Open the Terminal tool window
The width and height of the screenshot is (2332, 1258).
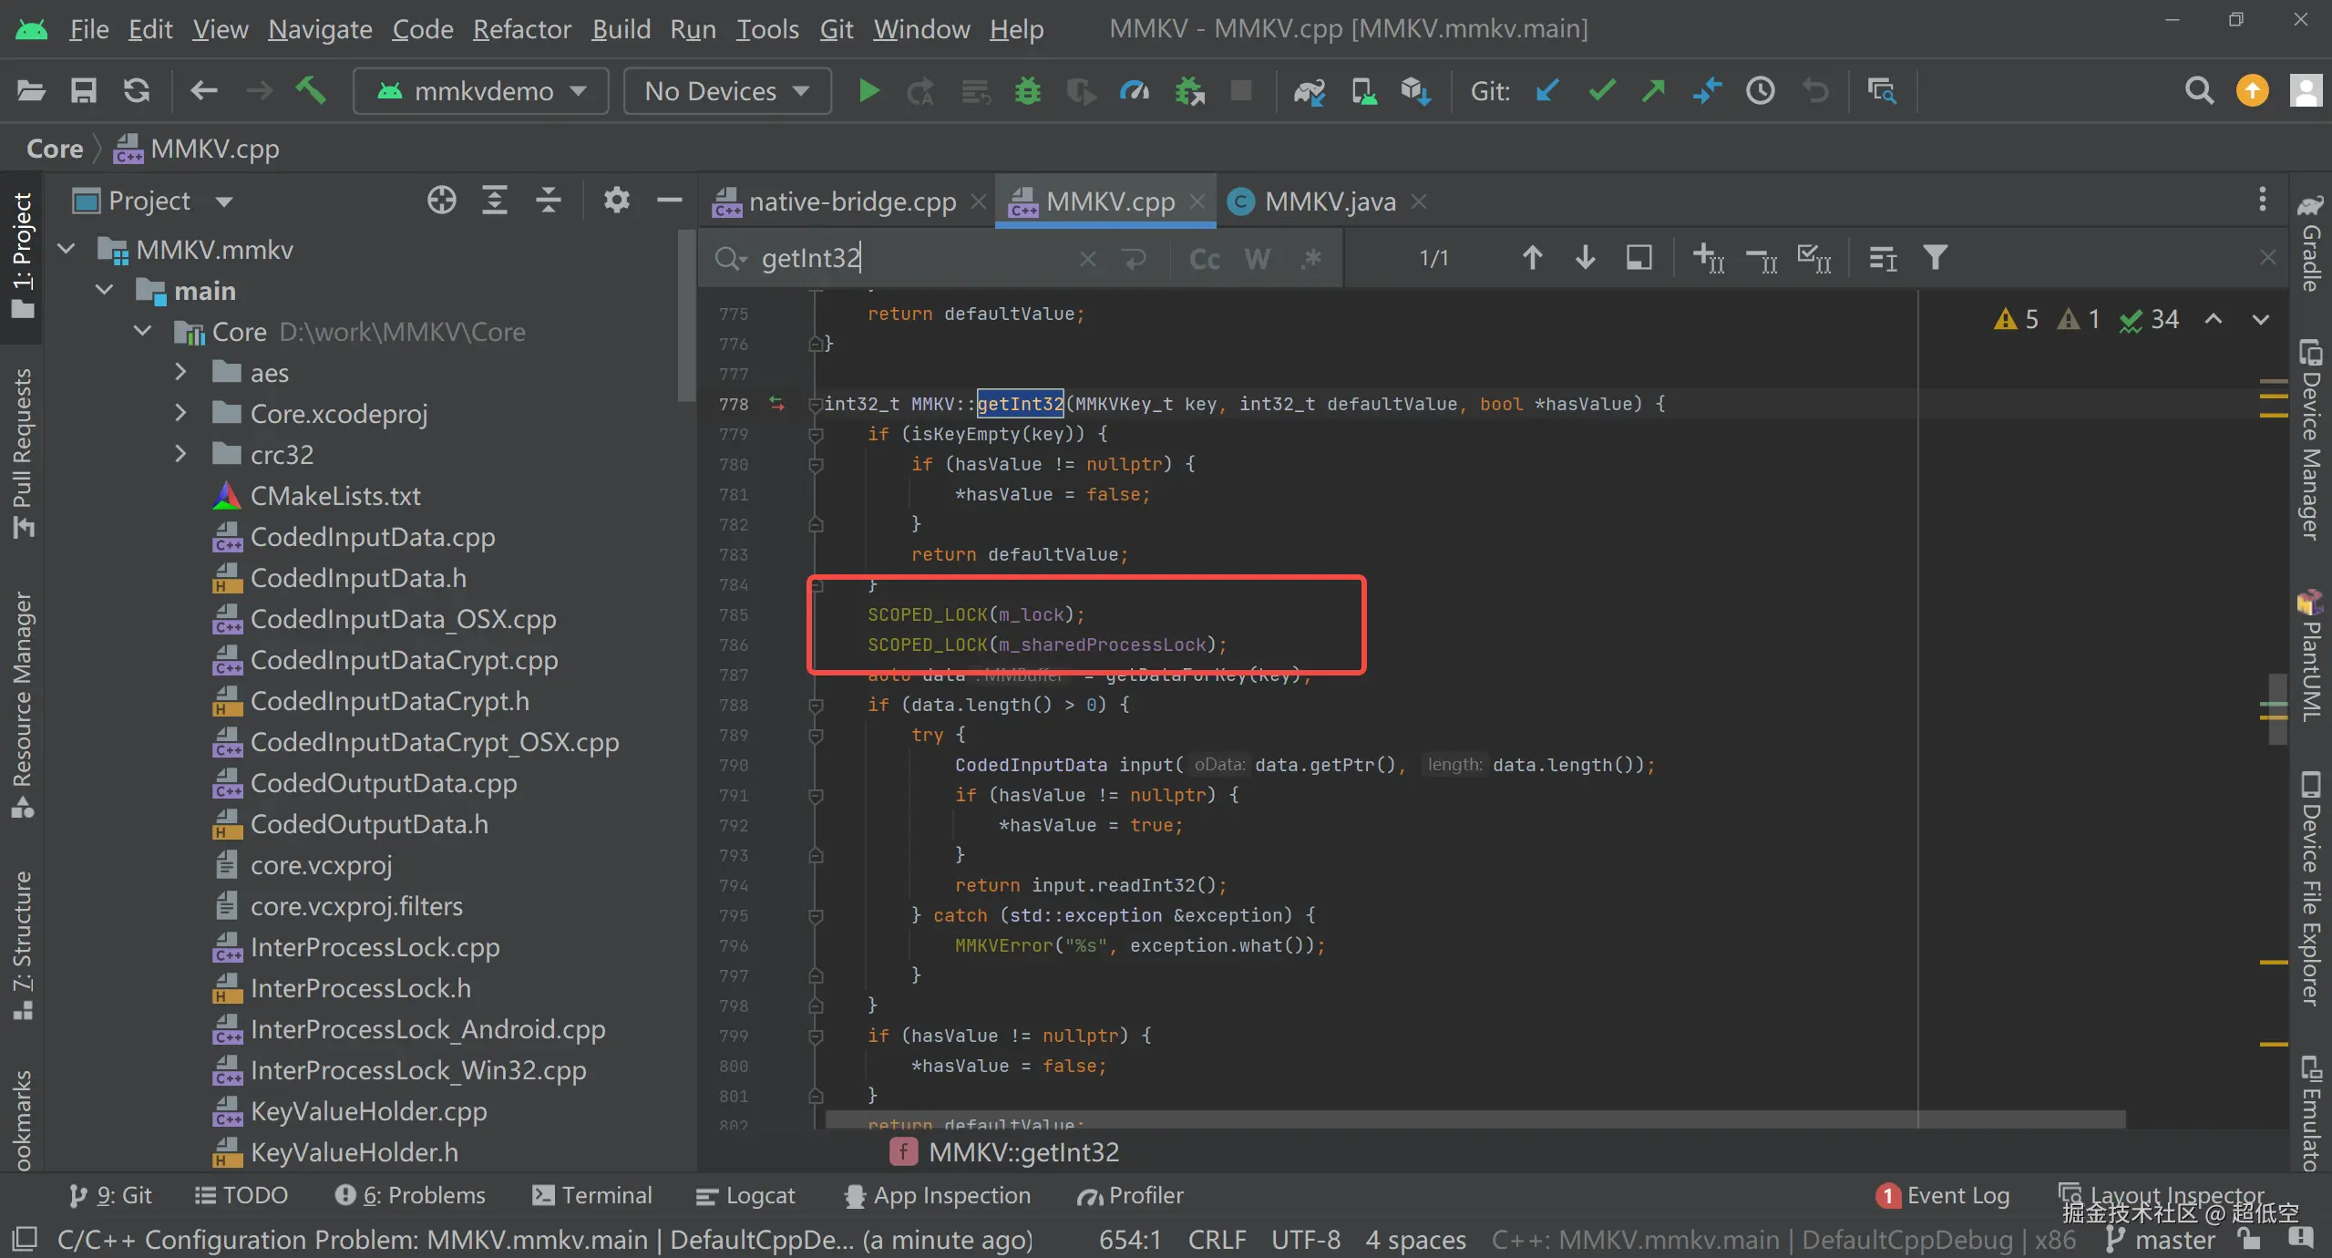(592, 1195)
